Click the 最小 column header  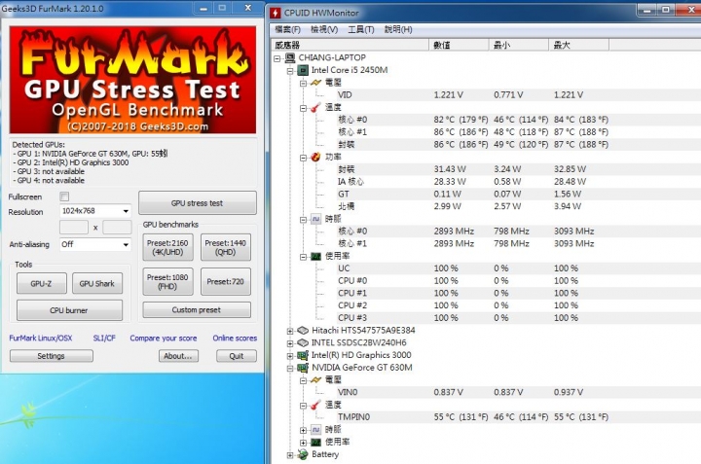pyautogui.click(x=519, y=45)
